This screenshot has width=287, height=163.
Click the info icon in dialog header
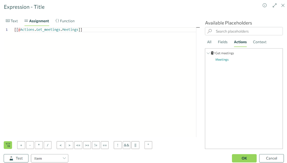(264, 5)
